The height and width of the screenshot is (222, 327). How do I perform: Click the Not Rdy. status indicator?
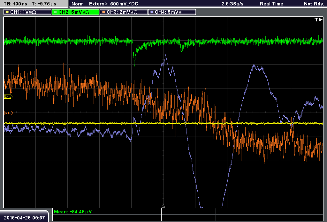[314, 4]
